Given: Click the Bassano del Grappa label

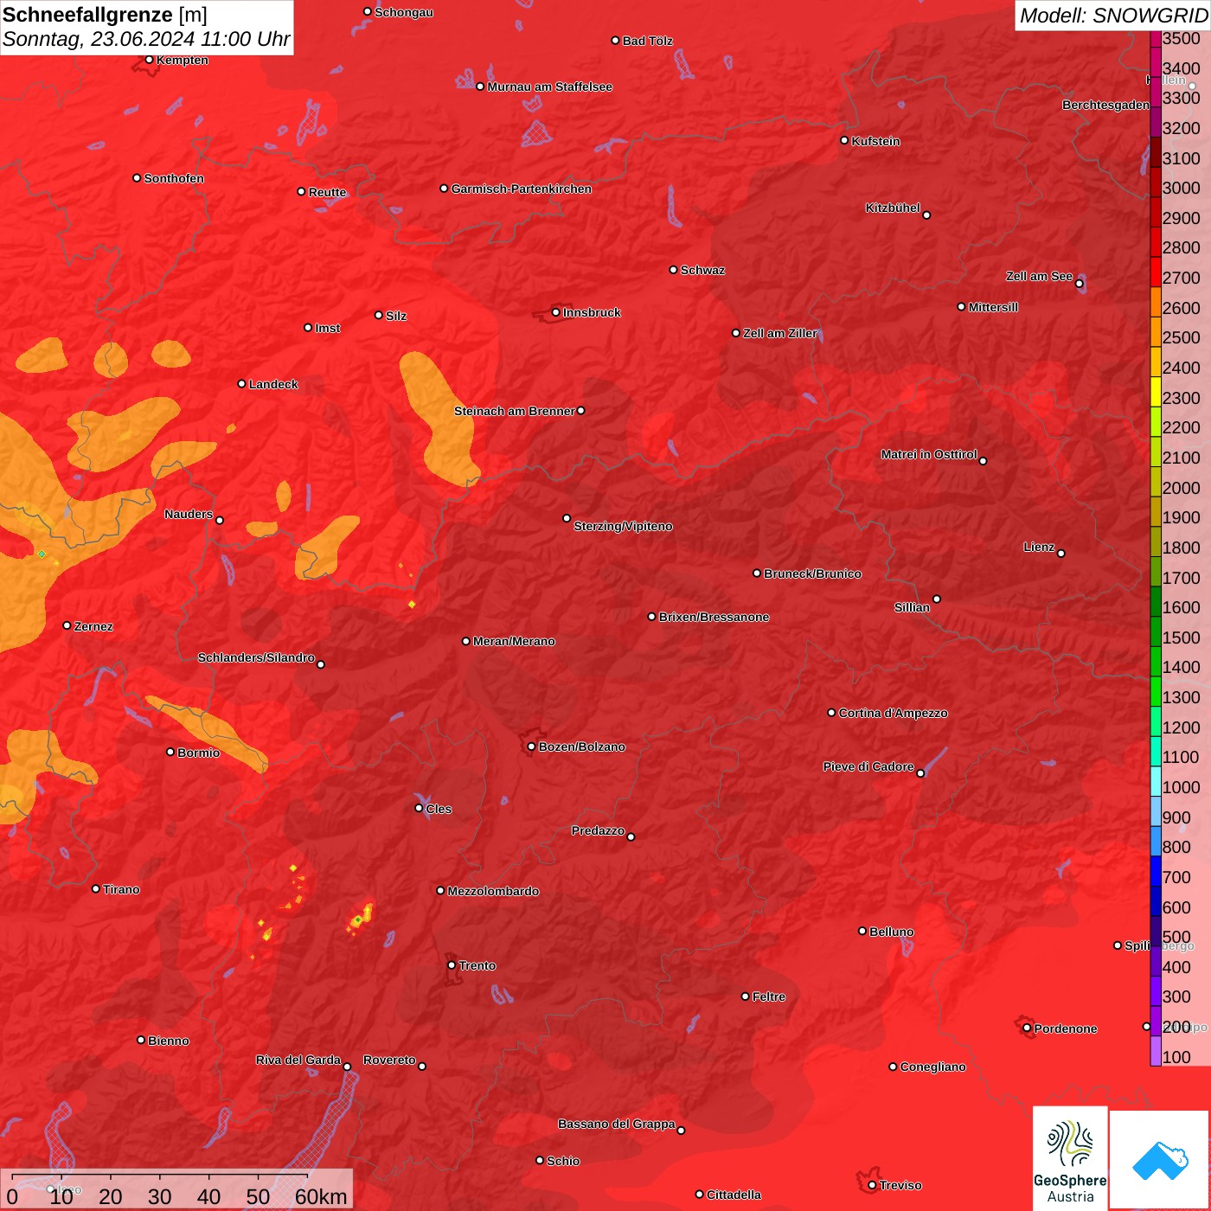Looking at the screenshot, I should pyautogui.click(x=617, y=1124).
